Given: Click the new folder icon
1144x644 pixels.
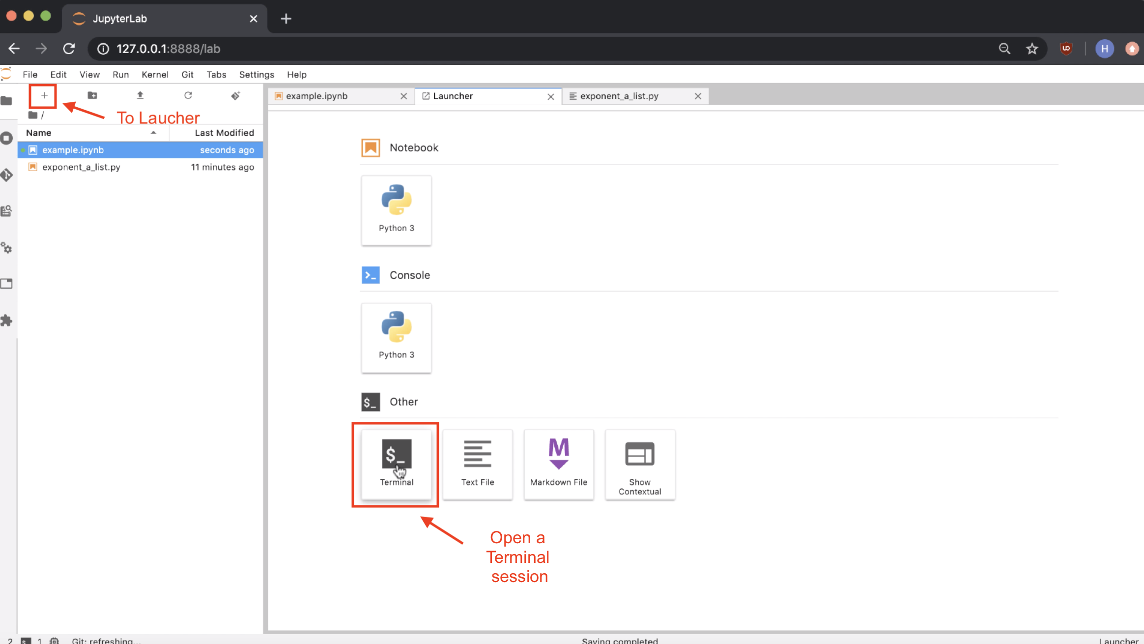Looking at the screenshot, I should 92,95.
